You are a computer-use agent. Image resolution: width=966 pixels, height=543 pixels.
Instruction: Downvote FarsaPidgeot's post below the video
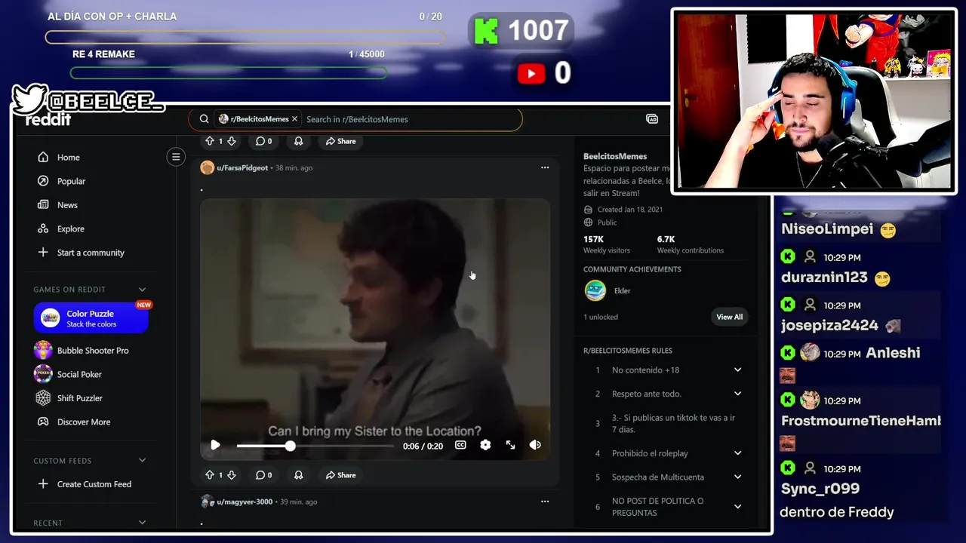(232, 475)
